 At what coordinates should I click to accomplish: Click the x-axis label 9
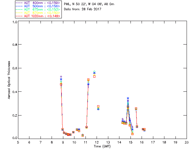tap(63, 142)
